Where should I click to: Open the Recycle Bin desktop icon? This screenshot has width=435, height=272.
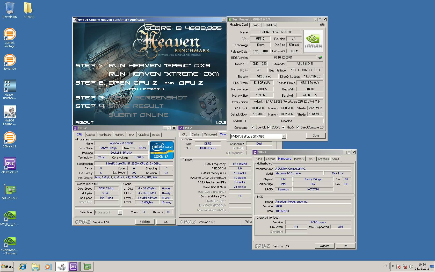pos(10,10)
